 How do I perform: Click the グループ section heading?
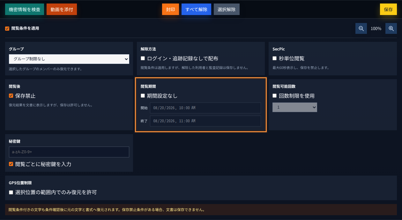[16, 49]
